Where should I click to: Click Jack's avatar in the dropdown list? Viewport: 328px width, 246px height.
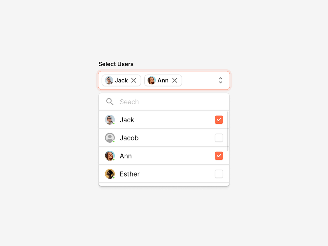[110, 120]
